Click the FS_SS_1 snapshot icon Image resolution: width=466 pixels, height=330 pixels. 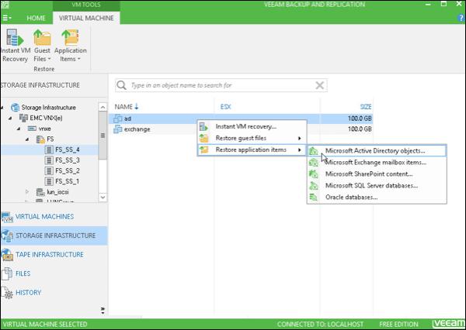pos(49,181)
